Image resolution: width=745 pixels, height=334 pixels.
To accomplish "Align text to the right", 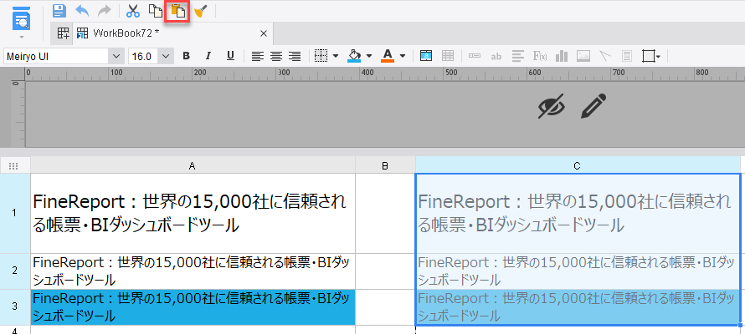I will pos(295,57).
